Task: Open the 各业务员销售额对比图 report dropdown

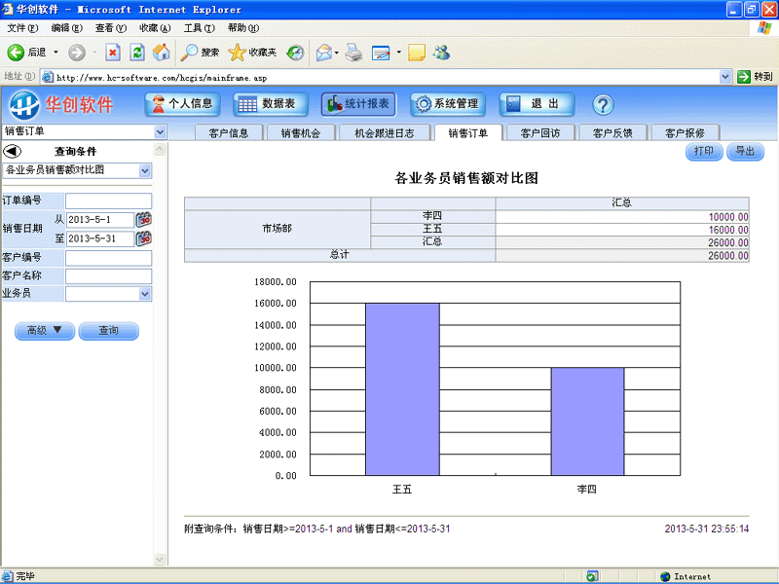Action: tap(144, 171)
